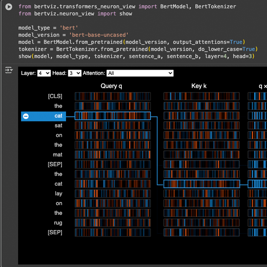Image resolution: width=267 pixels, height=267 pixels.
Task: Click the highlighted 'cat' token row
Action: coord(43,116)
